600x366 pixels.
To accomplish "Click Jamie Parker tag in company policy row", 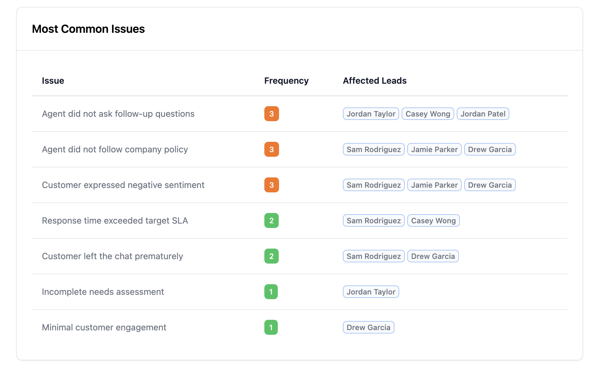I will pos(434,150).
